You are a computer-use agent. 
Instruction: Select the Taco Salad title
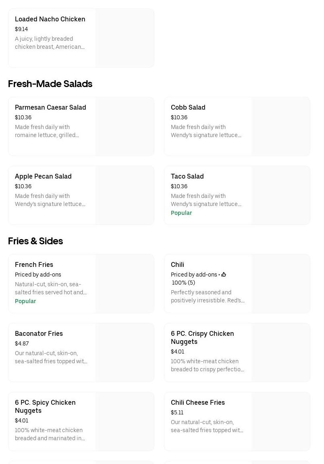187,176
